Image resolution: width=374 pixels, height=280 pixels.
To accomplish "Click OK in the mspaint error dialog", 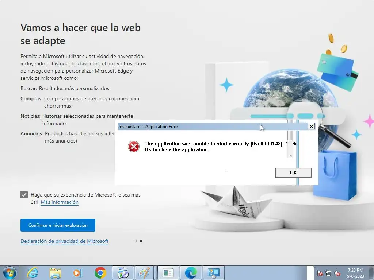I will (293, 172).
